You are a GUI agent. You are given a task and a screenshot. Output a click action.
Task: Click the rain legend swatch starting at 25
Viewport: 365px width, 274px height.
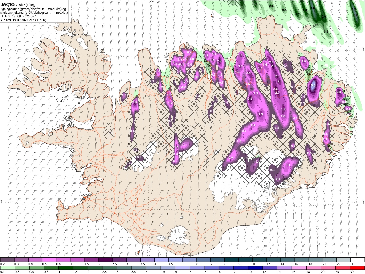342,268
